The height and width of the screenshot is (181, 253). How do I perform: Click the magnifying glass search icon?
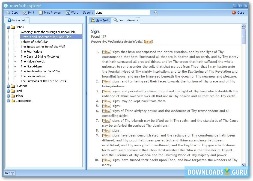click(x=156, y=13)
